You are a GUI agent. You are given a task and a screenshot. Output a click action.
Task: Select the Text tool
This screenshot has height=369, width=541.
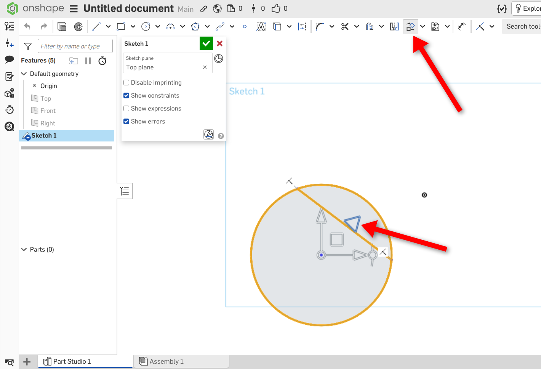point(261,26)
